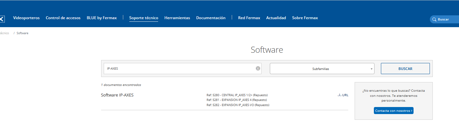The height and width of the screenshot is (123, 459).
Task: Open the Videoporteros menu
Action: click(26, 18)
